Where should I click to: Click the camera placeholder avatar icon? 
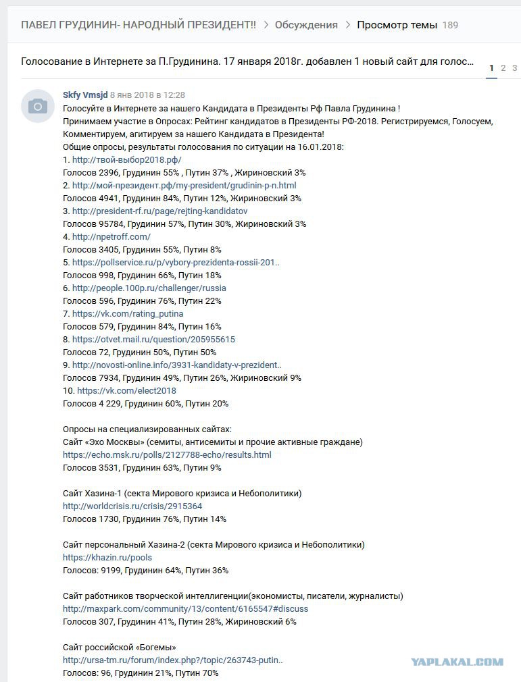click(37, 106)
